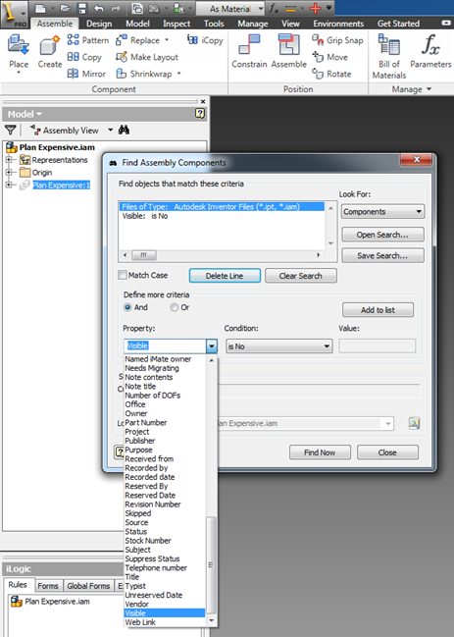Click the iCopy tool
The width and height of the screenshot is (454, 637).
point(205,40)
